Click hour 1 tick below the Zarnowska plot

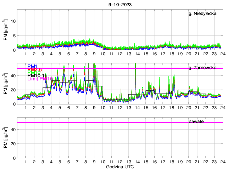point(26,108)
